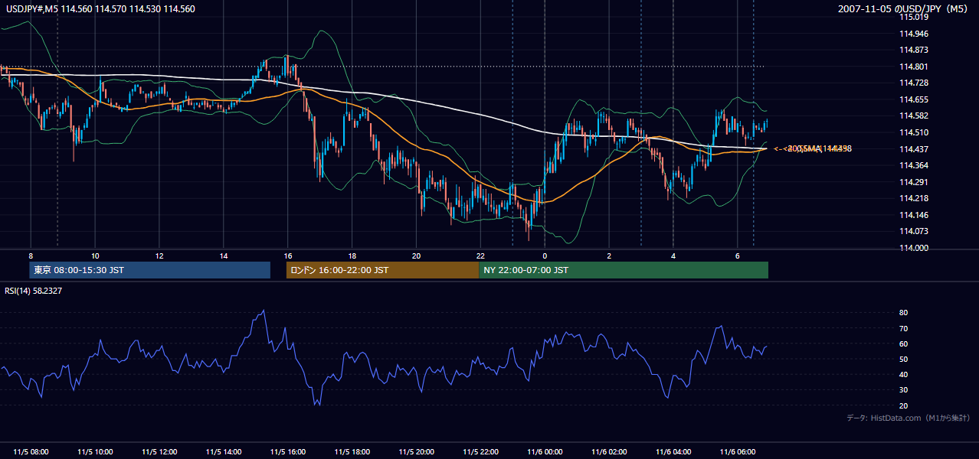Image resolution: width=979 pixels, height=459 pixels.
Task: Click price axis label 115.019
Action: tap(913, 17)
